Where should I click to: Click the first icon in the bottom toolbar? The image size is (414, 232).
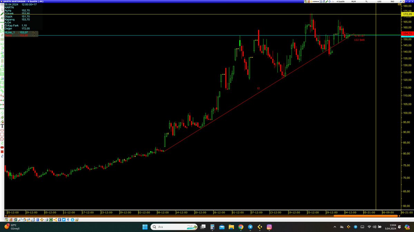point(7,220)
